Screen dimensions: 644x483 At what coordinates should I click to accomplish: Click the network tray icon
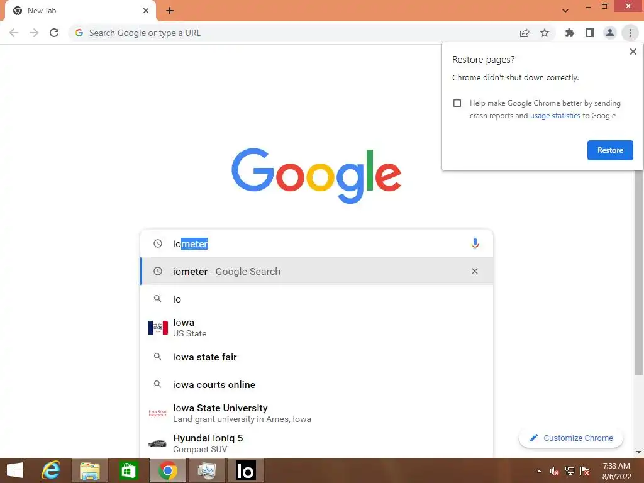[570, 471]
